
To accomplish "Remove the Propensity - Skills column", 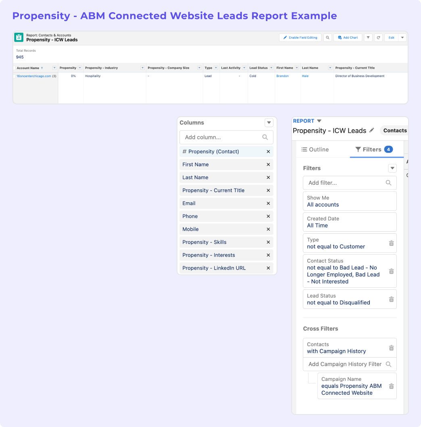I will click(x=268, y=242).
